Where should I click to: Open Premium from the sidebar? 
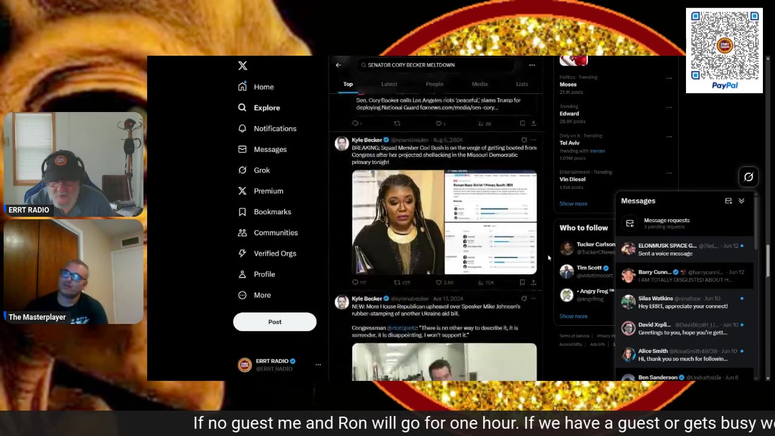pos(260,191)
